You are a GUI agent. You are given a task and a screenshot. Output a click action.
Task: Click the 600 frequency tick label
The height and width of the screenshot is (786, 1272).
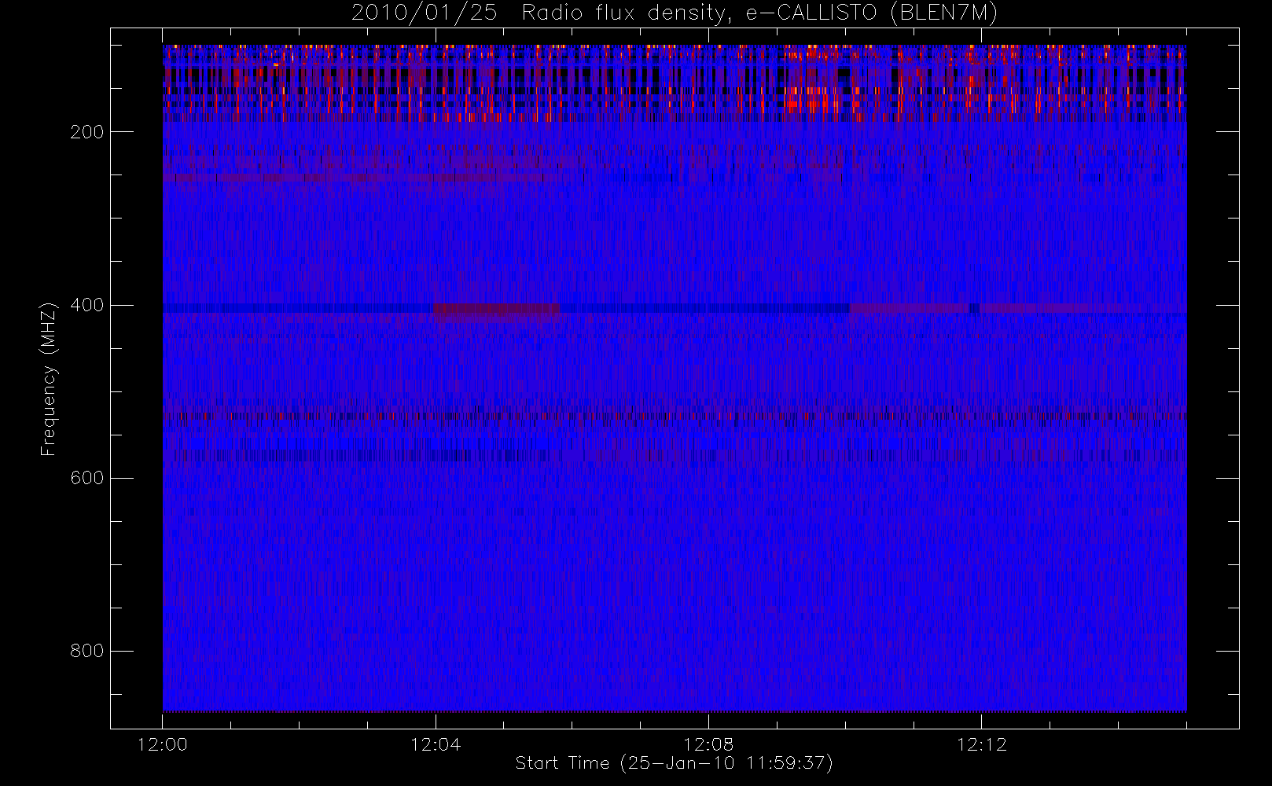tap(87, 478)
